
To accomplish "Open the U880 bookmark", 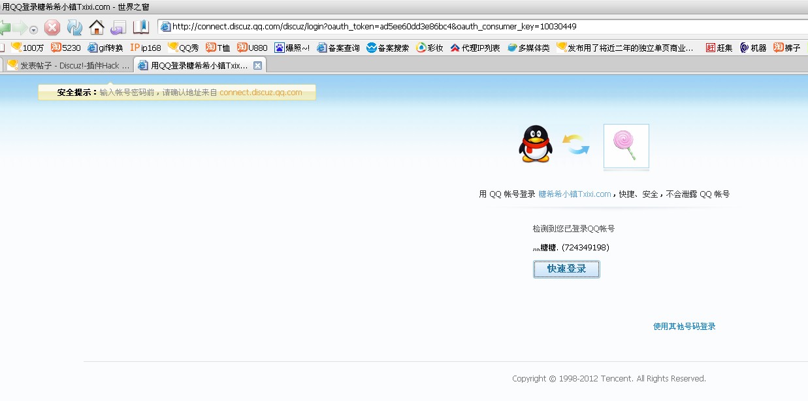I will coord(252,48).
